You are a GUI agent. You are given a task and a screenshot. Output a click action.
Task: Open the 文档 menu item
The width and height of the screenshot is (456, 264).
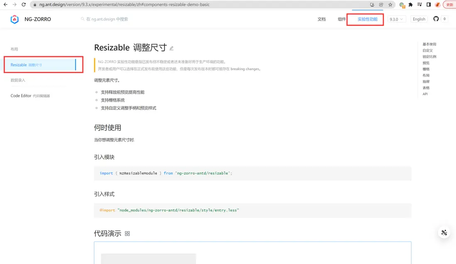321,19
